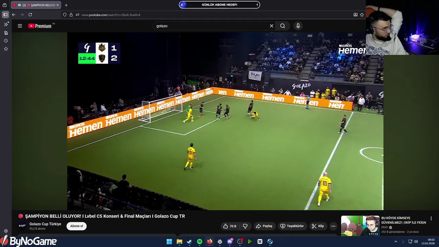The height and width of the screenshot is (247, 439).
Task: Open site permissions icon in address bar
Action: 78,15
